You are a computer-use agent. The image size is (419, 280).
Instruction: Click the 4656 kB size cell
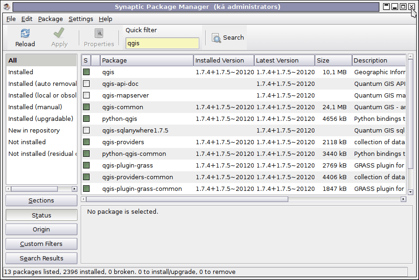pyautogui.click(x=334, y=119)
